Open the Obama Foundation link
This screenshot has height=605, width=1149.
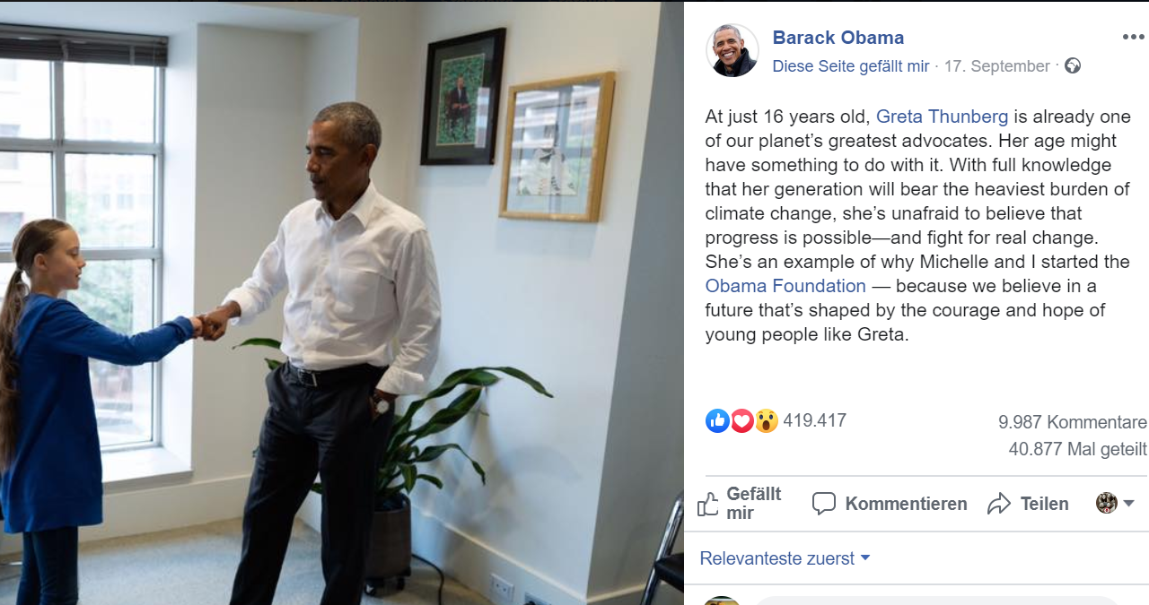(x=785, y=286)
